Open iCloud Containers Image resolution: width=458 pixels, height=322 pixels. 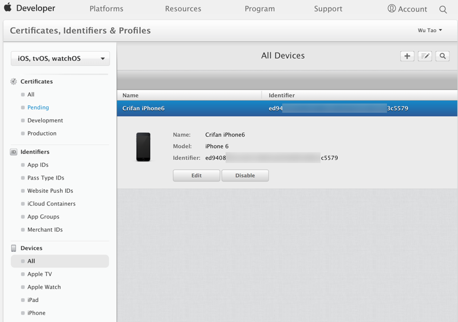click(52, 204)
